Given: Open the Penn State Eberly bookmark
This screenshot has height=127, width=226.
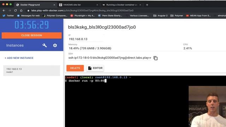Looking at the screenshot, I should [110, 16].
